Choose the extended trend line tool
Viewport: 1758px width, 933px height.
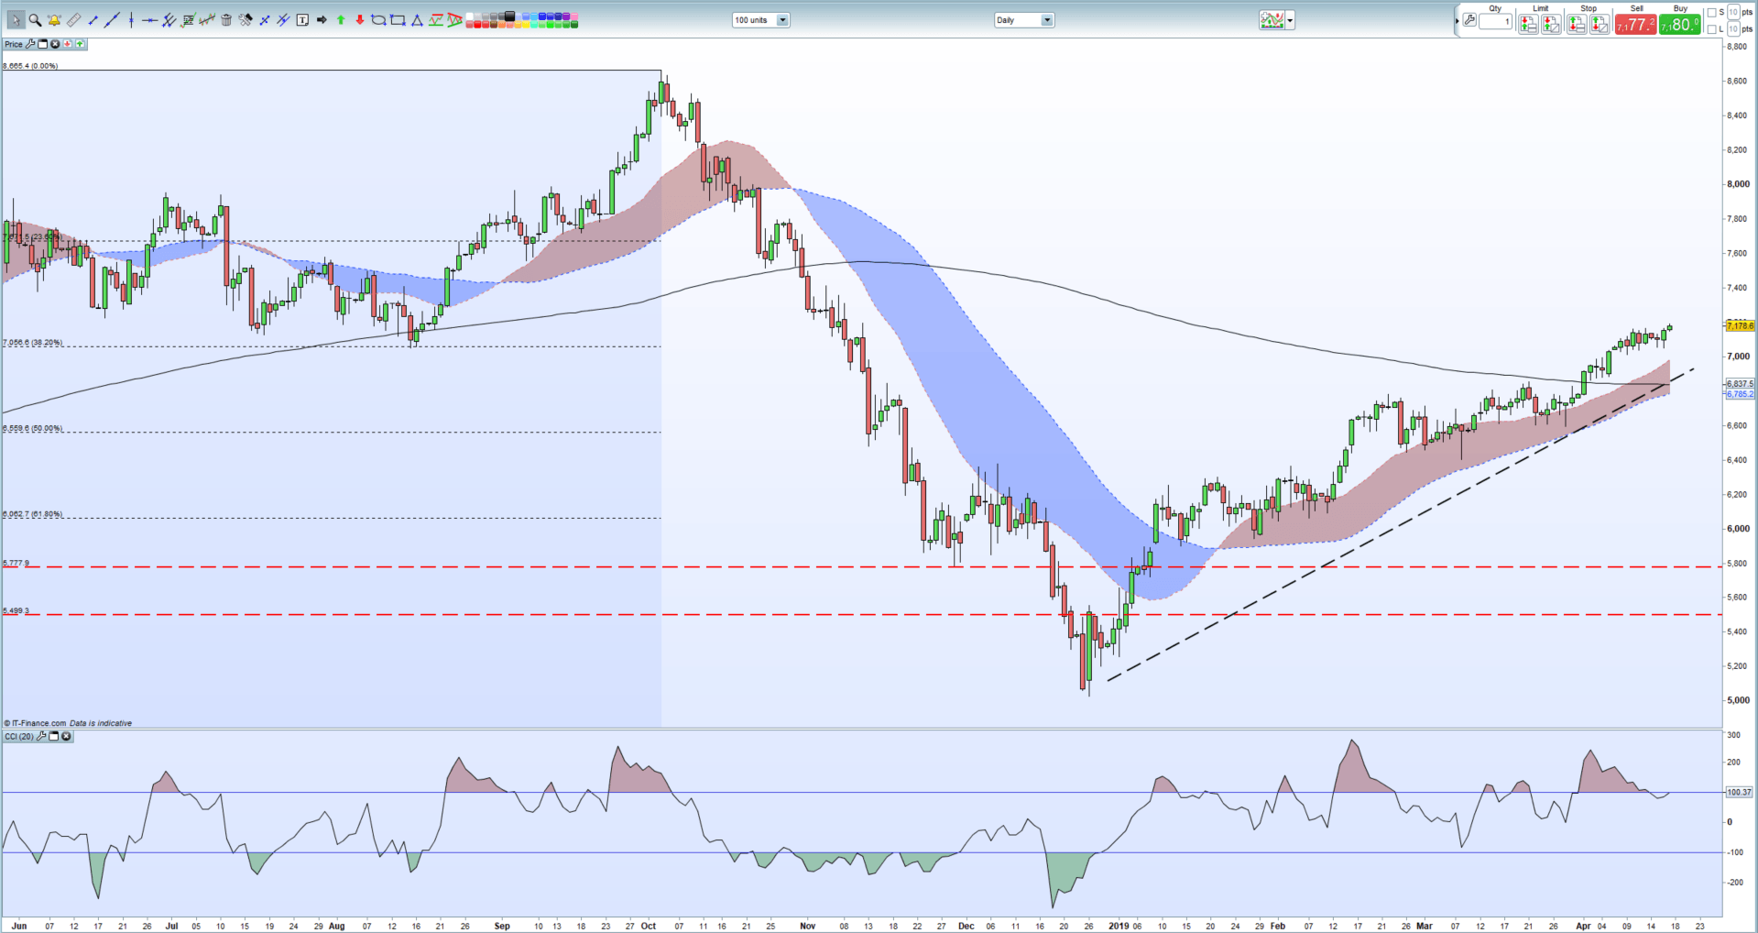[x=112, y=20]
